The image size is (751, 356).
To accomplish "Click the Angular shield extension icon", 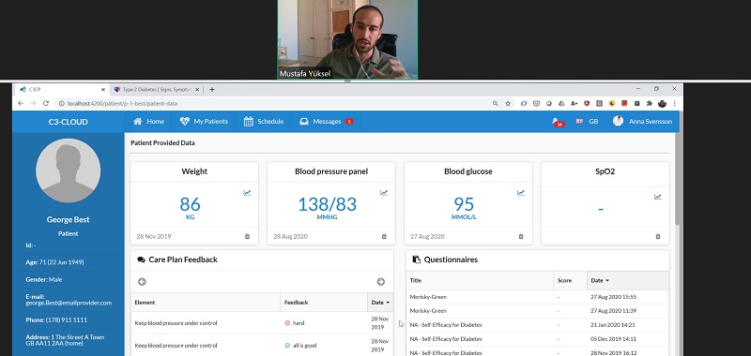I will coord(587,103).
